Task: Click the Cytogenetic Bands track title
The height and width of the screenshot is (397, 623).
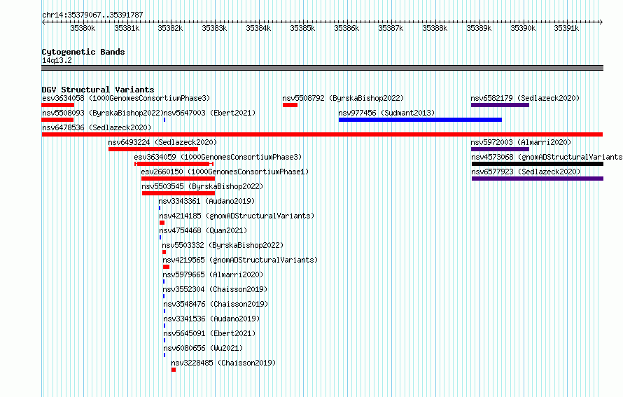Action: (x=83, y=52)
